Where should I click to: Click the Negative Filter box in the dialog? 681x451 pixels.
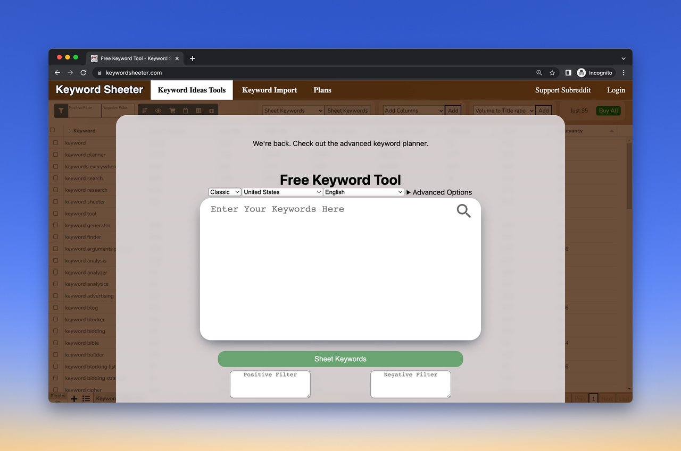click(411, 384)
